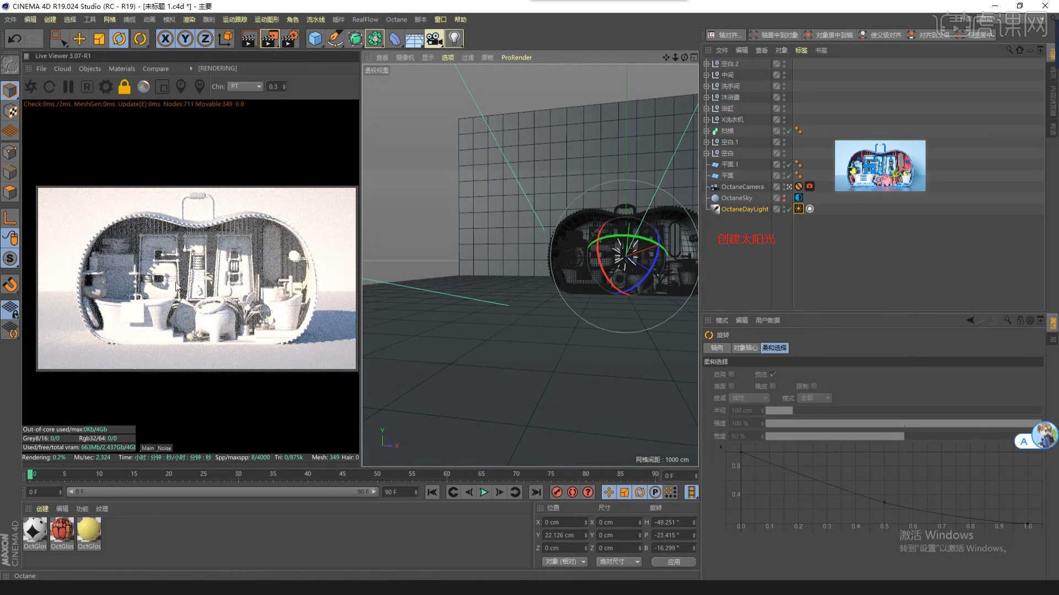The height and width of the screenshot is (595, 1059).
Task: Toggle the X-axis lock button
Action: point(165,39)
